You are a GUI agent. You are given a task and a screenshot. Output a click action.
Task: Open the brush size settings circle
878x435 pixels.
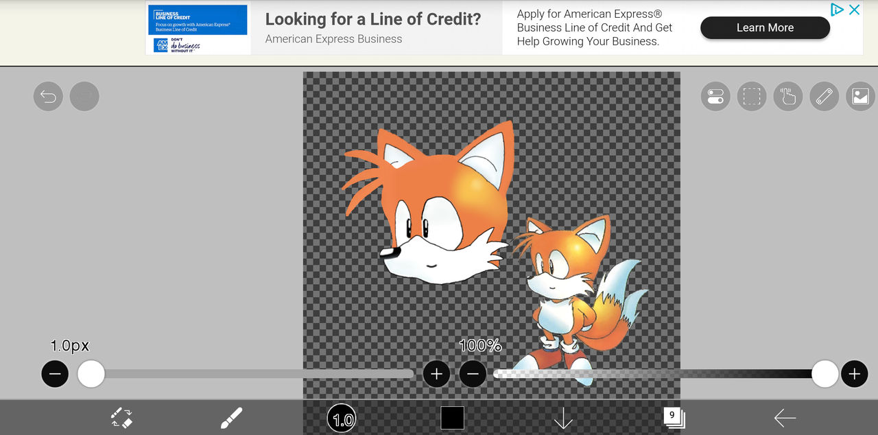[342, 417]
